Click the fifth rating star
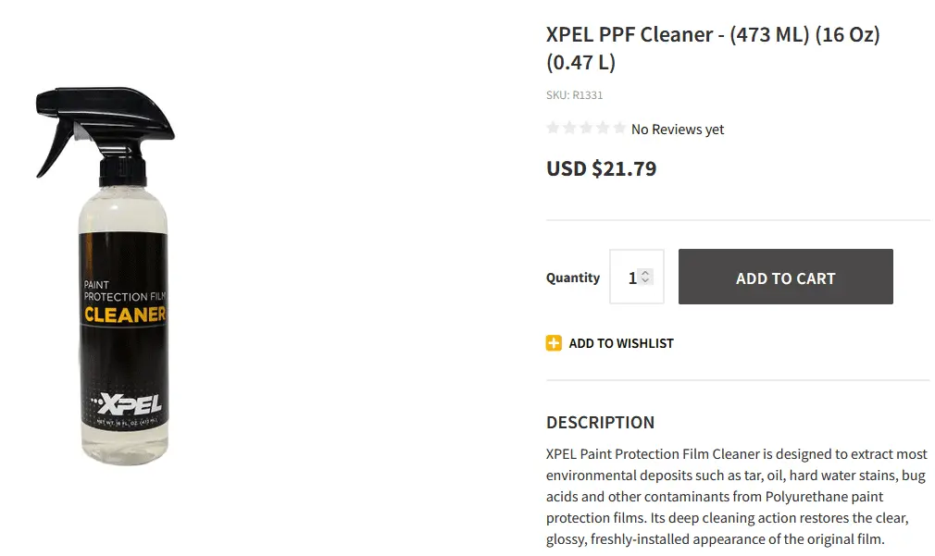Viewport: 935px width, 556px height. pos(618,129)
